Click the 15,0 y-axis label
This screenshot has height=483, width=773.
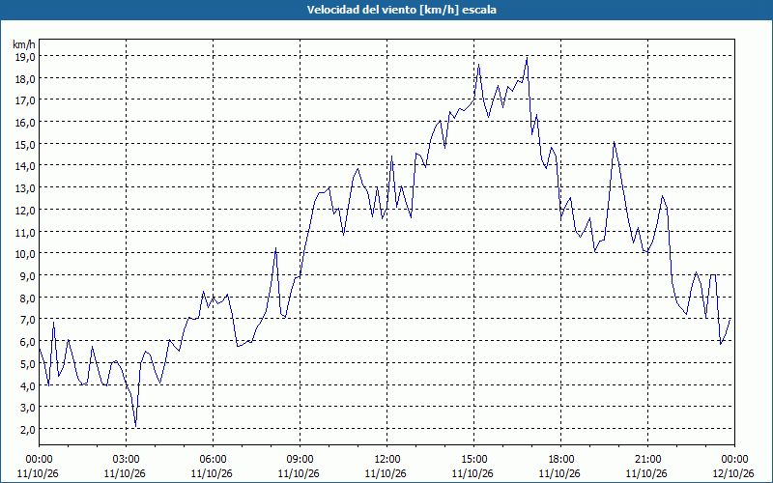click(x=25, y=144)
